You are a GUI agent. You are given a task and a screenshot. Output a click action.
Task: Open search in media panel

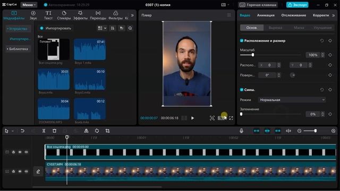pos(130,28)
